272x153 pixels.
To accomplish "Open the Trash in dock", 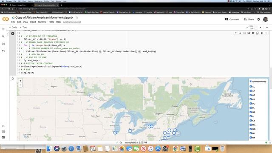I will 222,148.
